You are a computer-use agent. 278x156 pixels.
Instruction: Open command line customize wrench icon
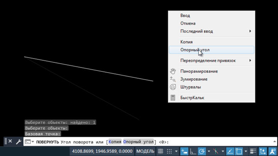pyautogui.click(x=18, y=141)
